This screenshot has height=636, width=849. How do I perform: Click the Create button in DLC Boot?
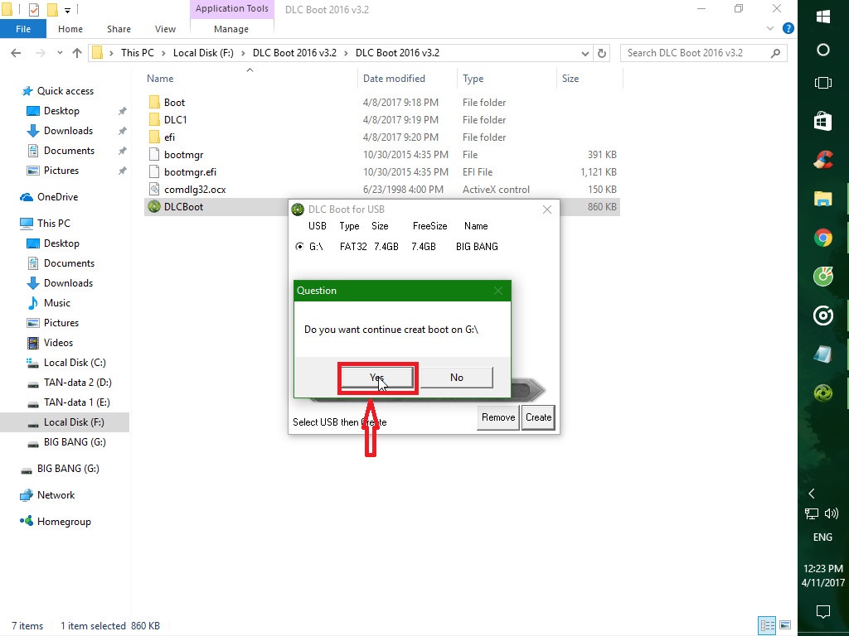point(538,417)
